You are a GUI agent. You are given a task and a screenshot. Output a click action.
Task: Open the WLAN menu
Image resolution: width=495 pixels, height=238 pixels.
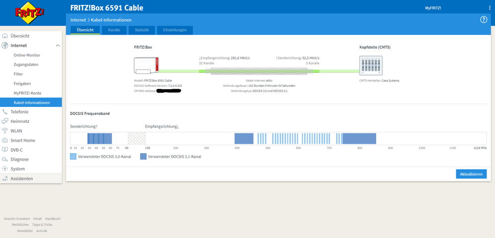[x=31, y=131]
